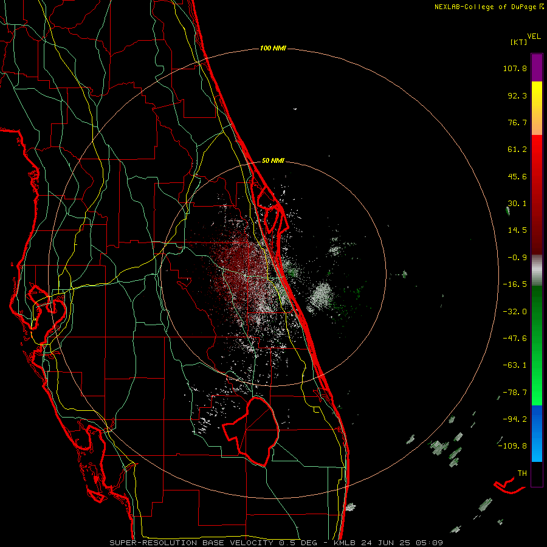Viewport: 547px width, 547px height.
Task: Click the 76.7 velocity scale value
Action: [517, 122]
